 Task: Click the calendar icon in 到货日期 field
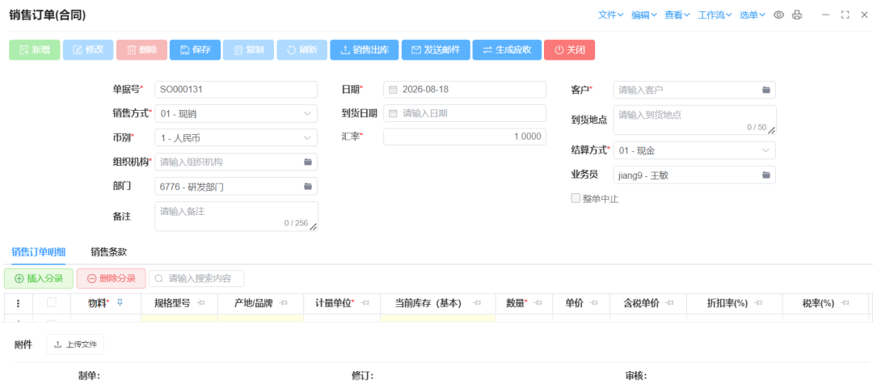click(393, 113)
